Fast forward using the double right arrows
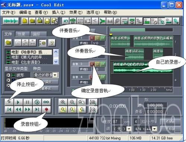 pyautogui.click(x=28, y=109)
